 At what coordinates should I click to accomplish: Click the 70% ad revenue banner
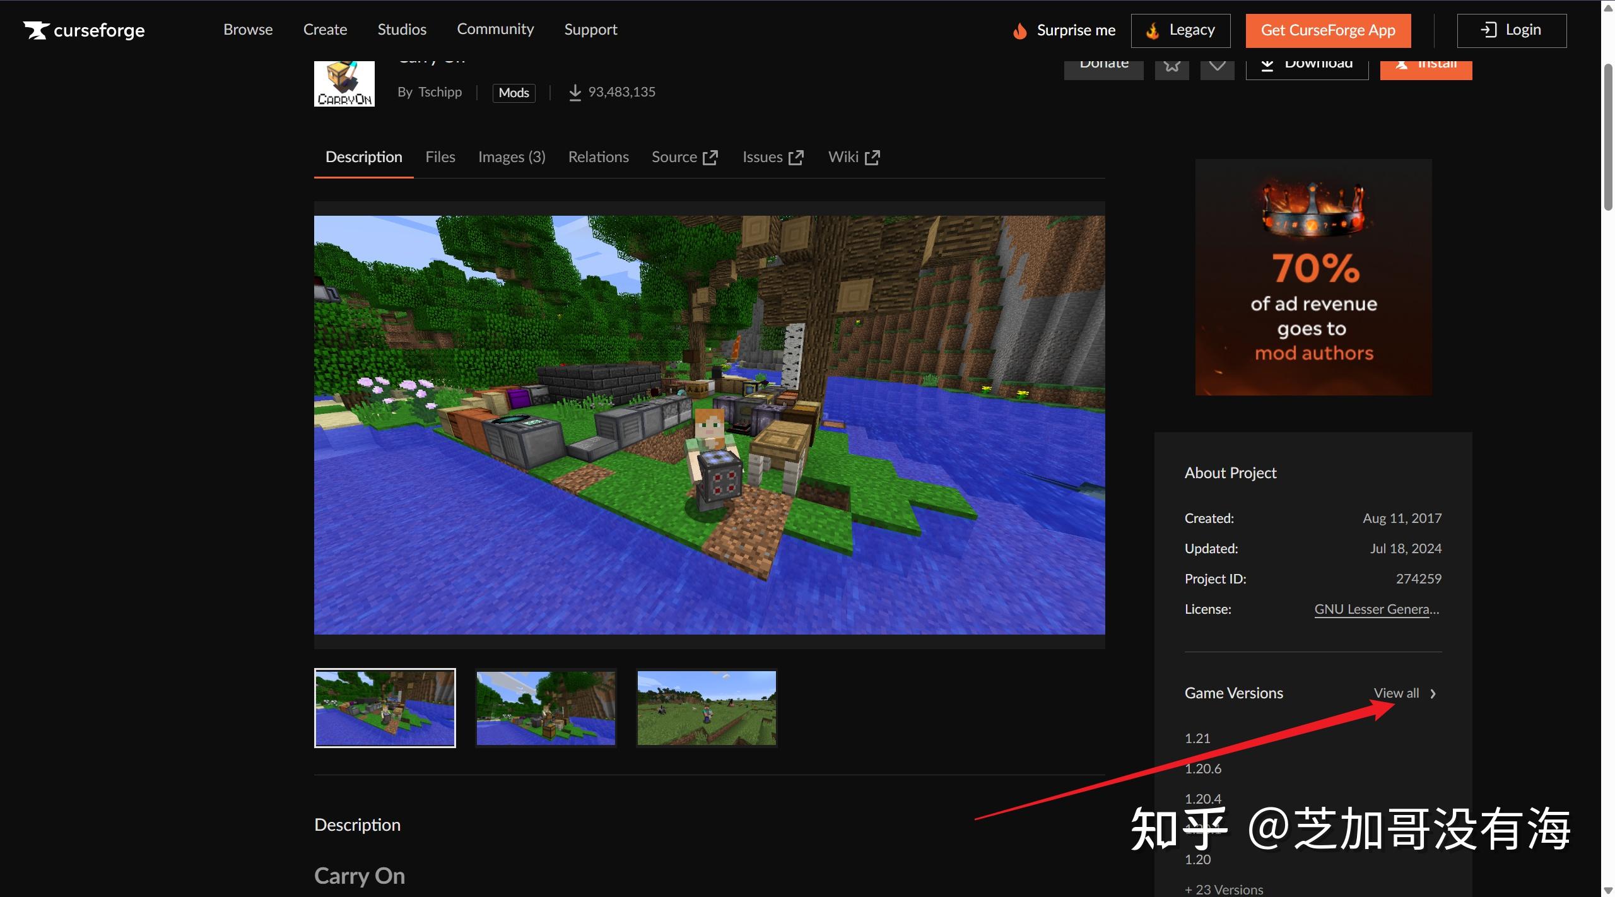coord(1313,277)
